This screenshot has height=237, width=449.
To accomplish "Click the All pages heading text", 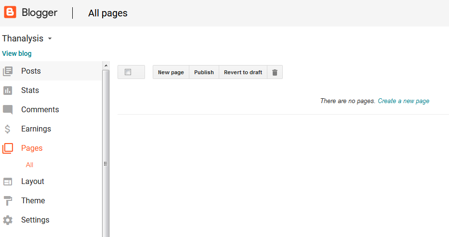I will pyautogui.click(x=107, y=13).
